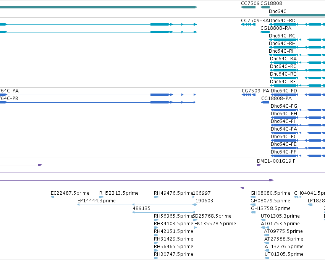Select EST label SD25768.5prime
Screen dimensions: 325x260
[212, 216]
